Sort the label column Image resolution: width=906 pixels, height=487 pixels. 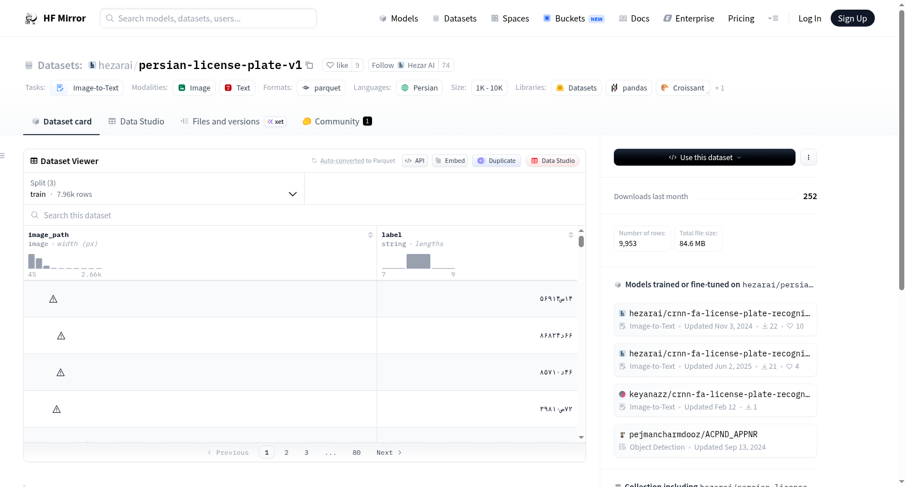pos(571,235)
